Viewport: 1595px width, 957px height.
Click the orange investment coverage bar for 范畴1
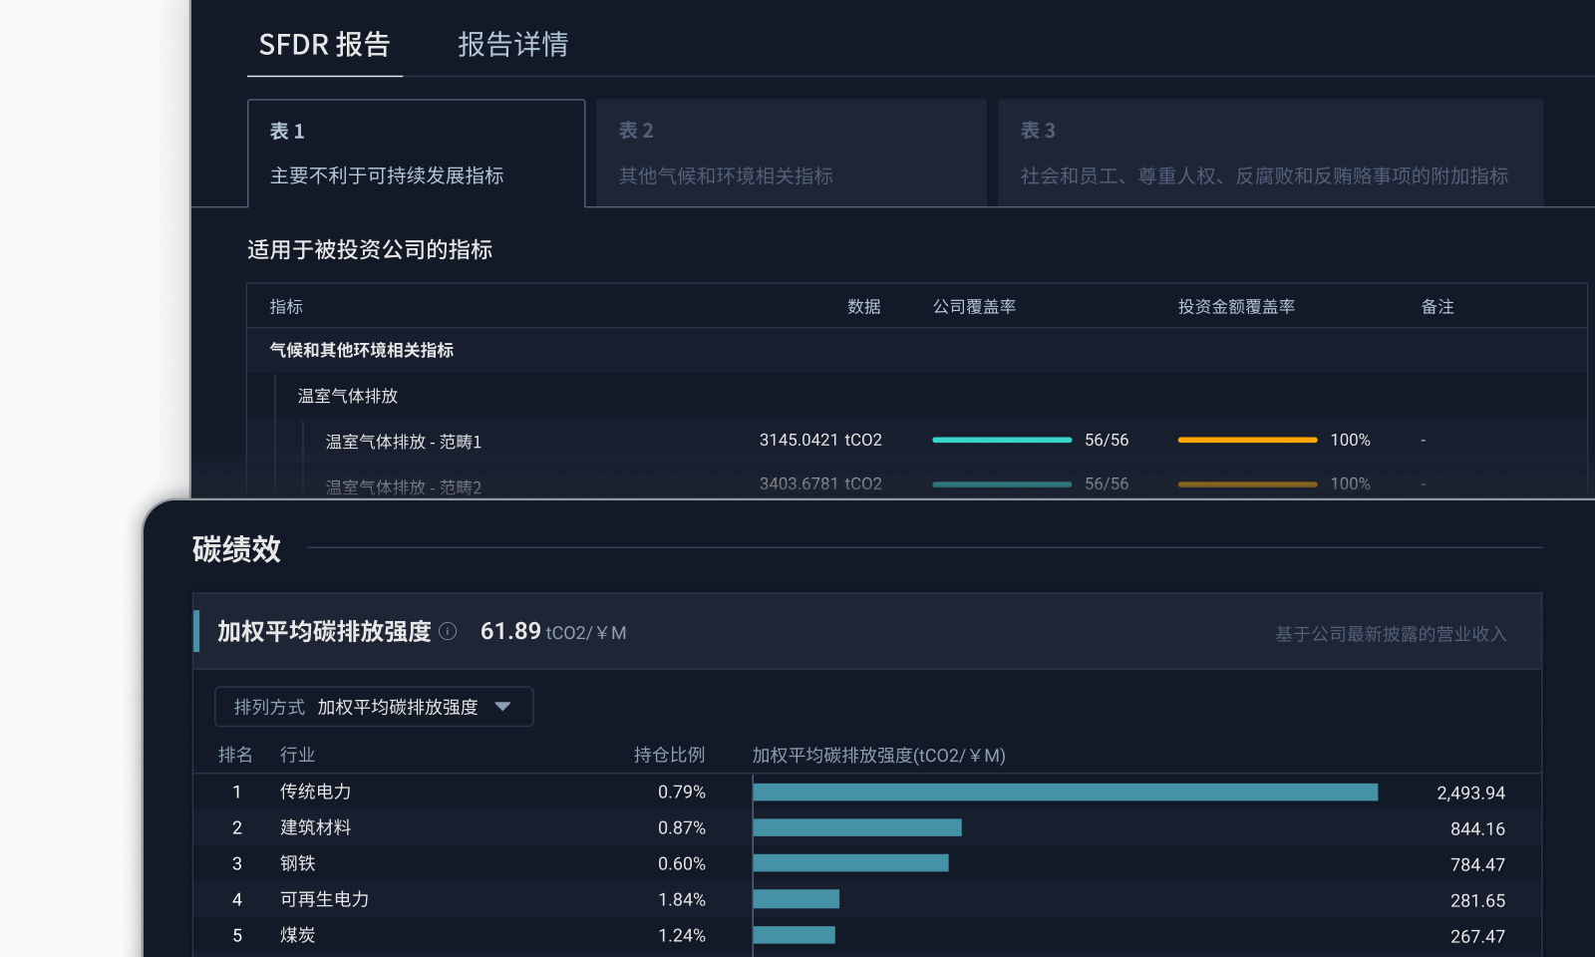(1247, 440)
